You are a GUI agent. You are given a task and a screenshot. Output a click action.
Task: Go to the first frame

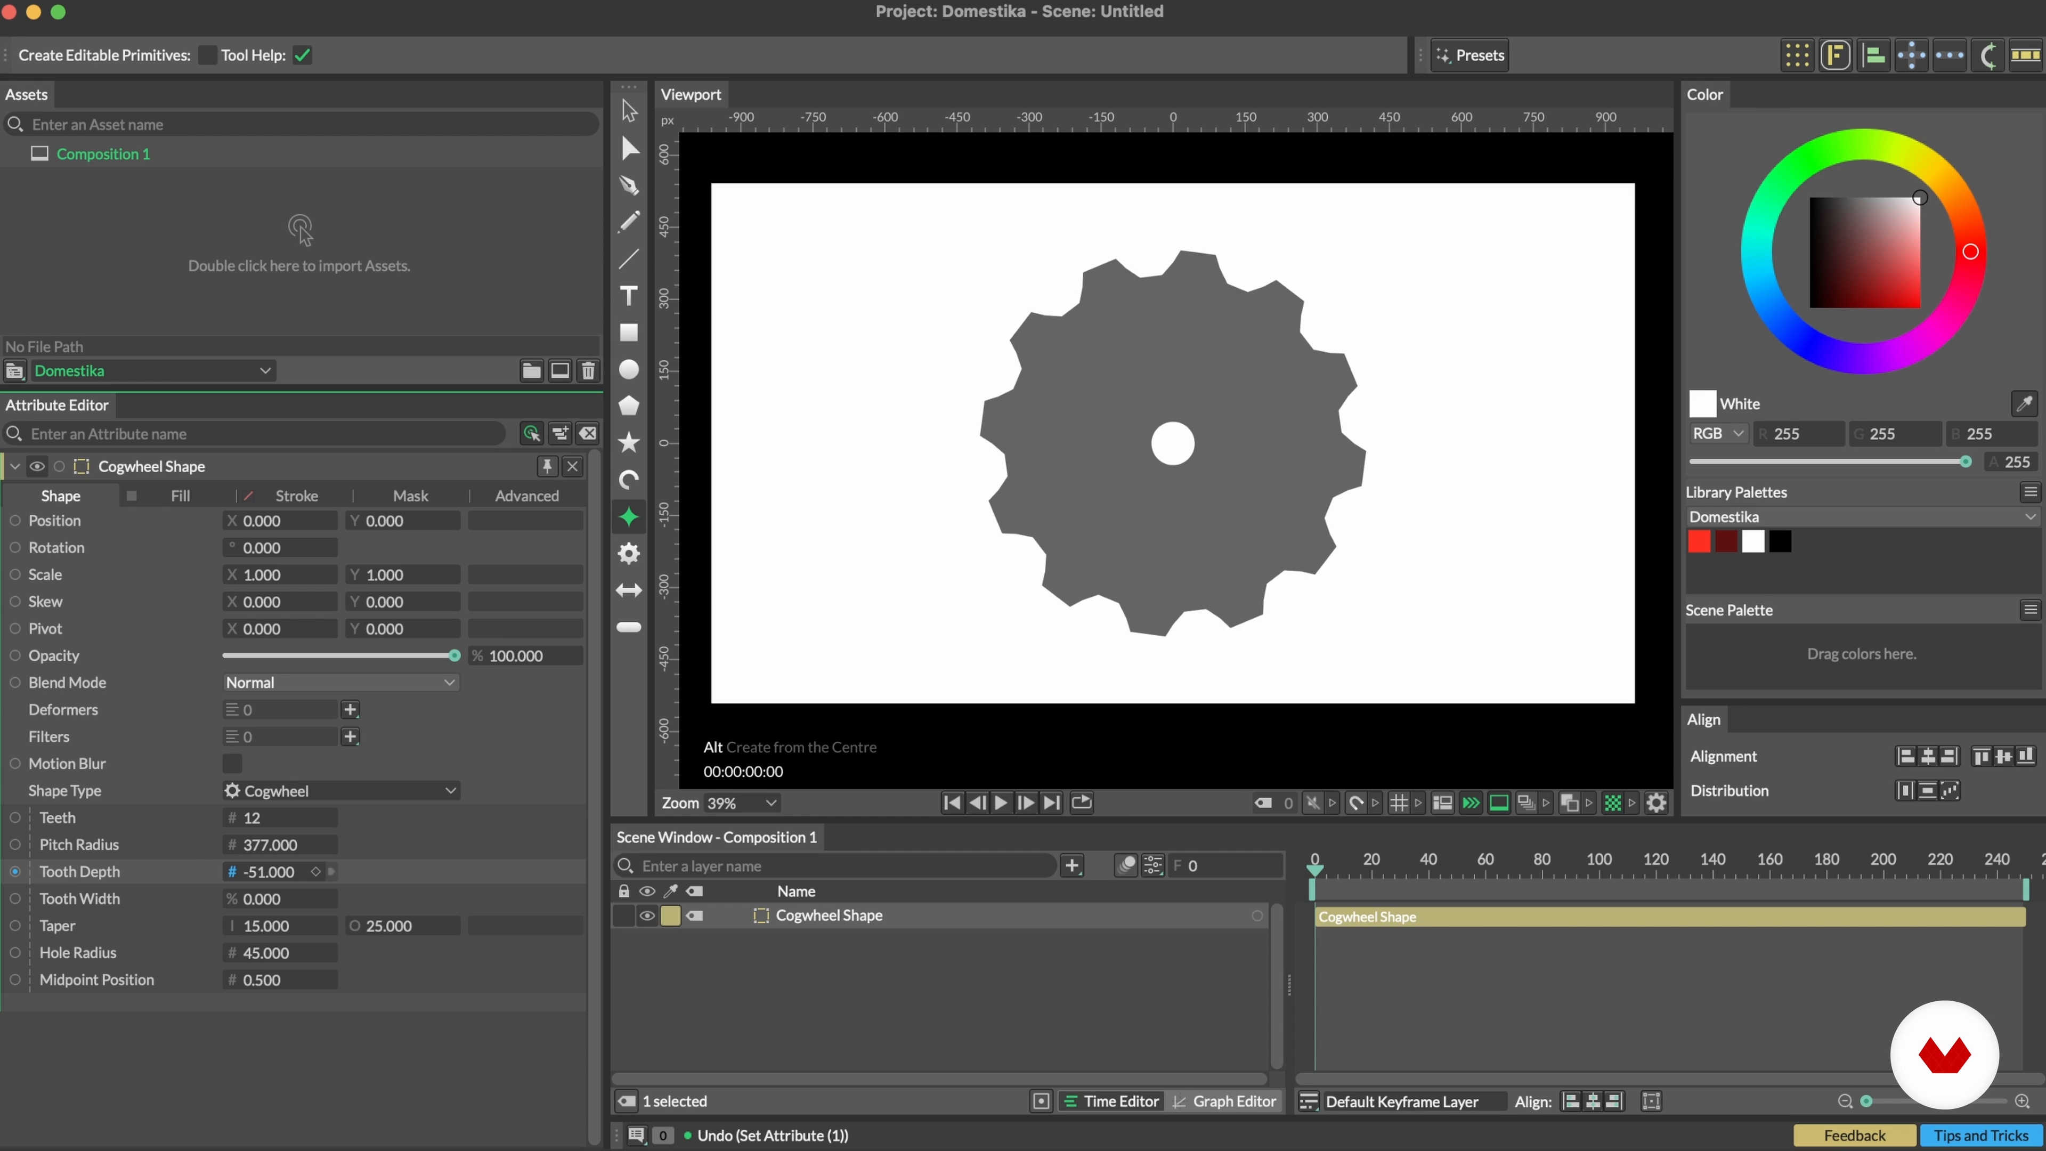click(x=952, y=803)
